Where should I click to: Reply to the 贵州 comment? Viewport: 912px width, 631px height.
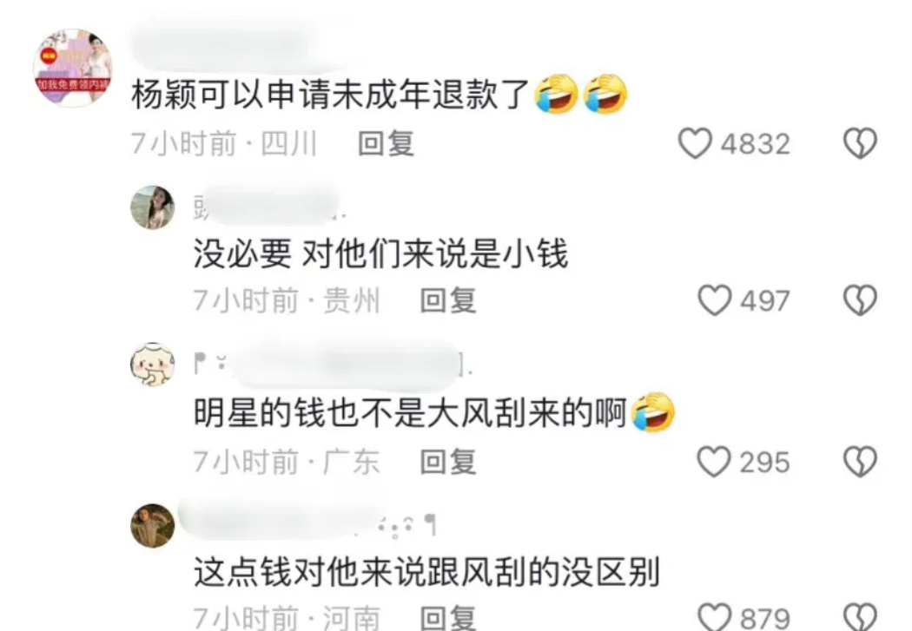point(448,300)
